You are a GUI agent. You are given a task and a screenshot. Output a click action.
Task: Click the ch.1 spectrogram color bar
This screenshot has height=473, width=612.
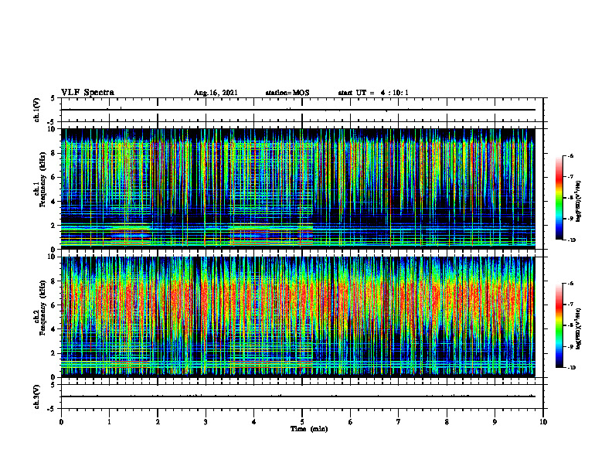[559, 198]
